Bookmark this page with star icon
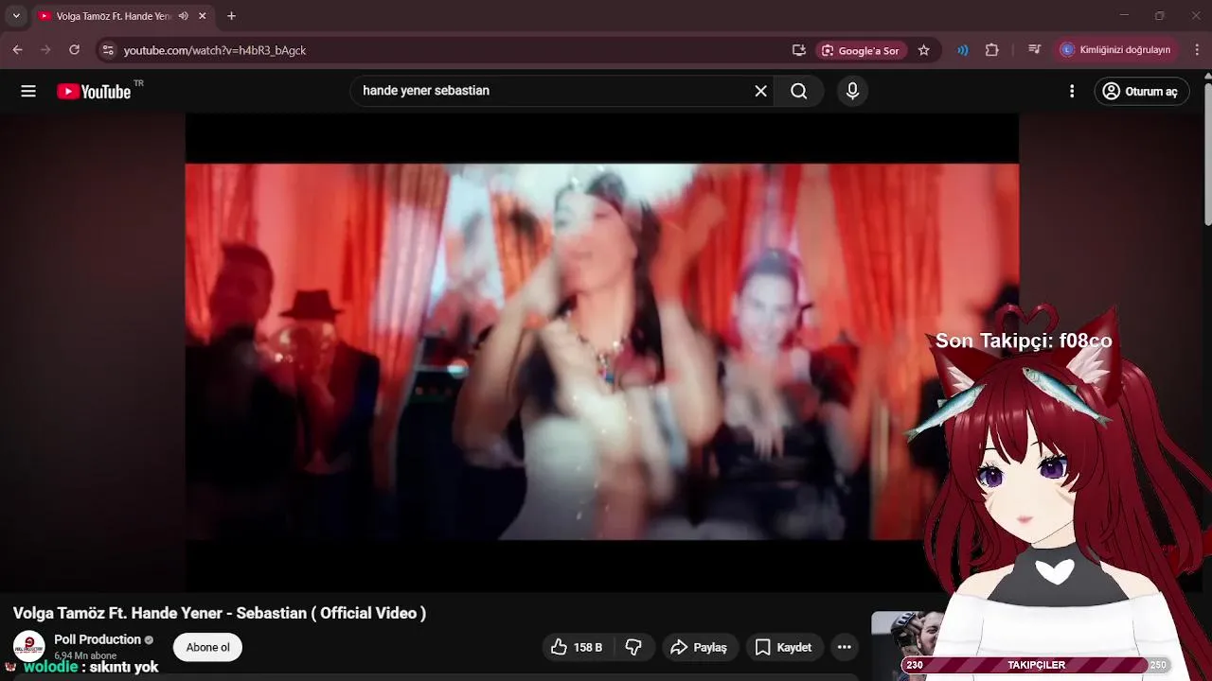The height and width of the screenshot is (681, 1212). point(924,50)
